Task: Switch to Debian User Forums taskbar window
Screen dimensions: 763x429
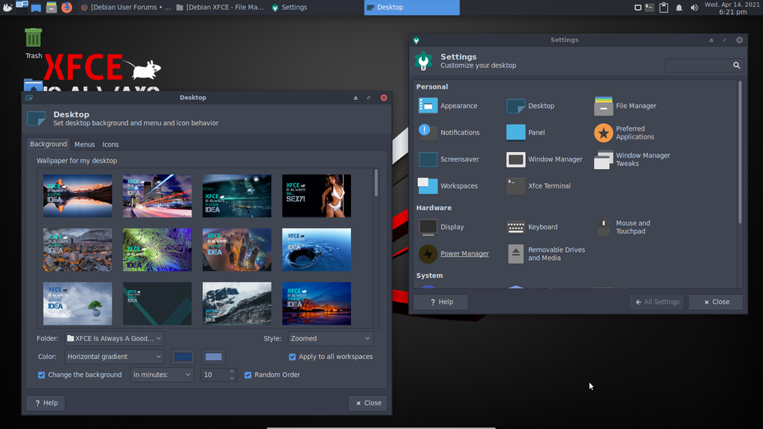Action: click(x=125, y=7)
